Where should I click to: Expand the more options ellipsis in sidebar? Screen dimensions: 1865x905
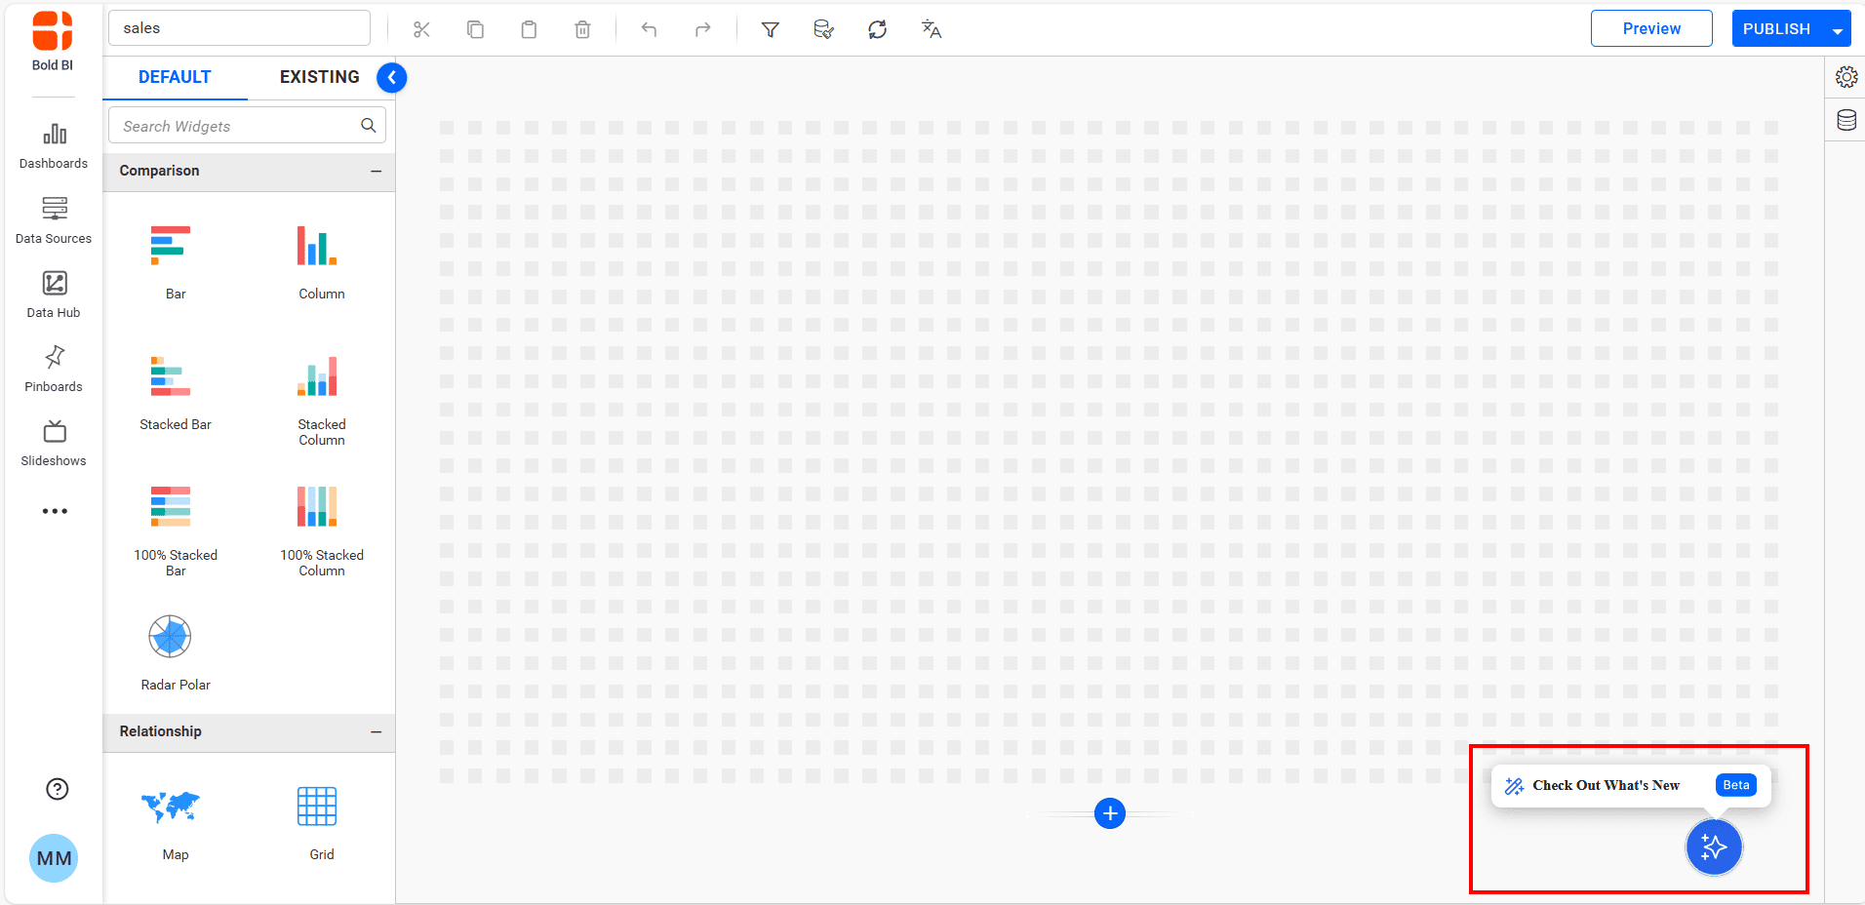pyautogui.click(x=55, y=511)
